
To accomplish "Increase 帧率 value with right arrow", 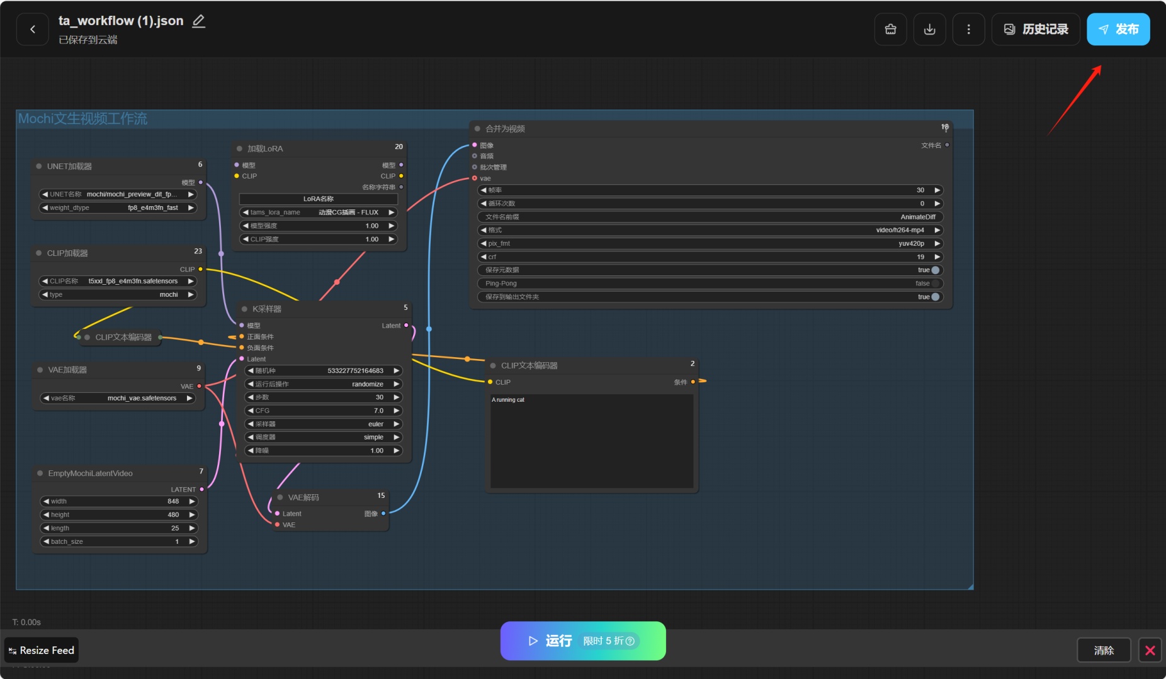I will tap(937, 190).
